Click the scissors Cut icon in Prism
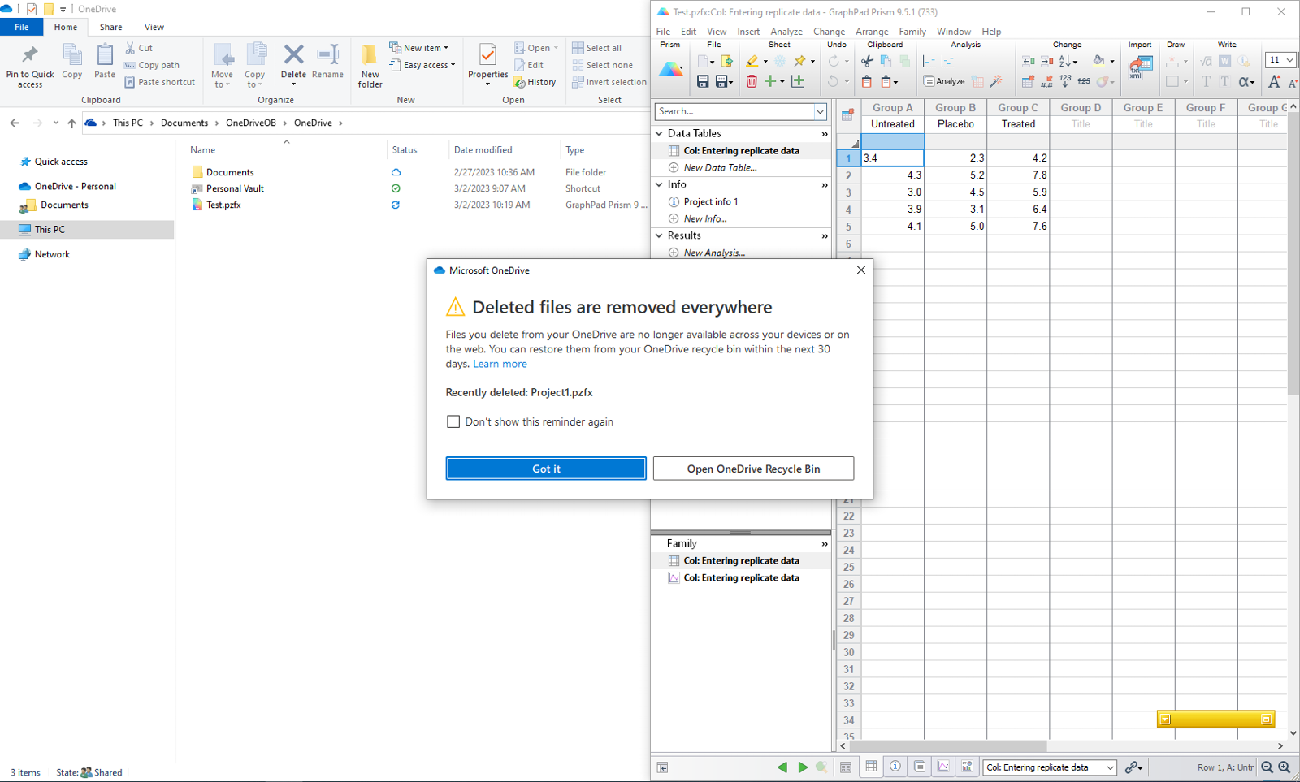Screen dimensions: 1300x782 point(867,61)
